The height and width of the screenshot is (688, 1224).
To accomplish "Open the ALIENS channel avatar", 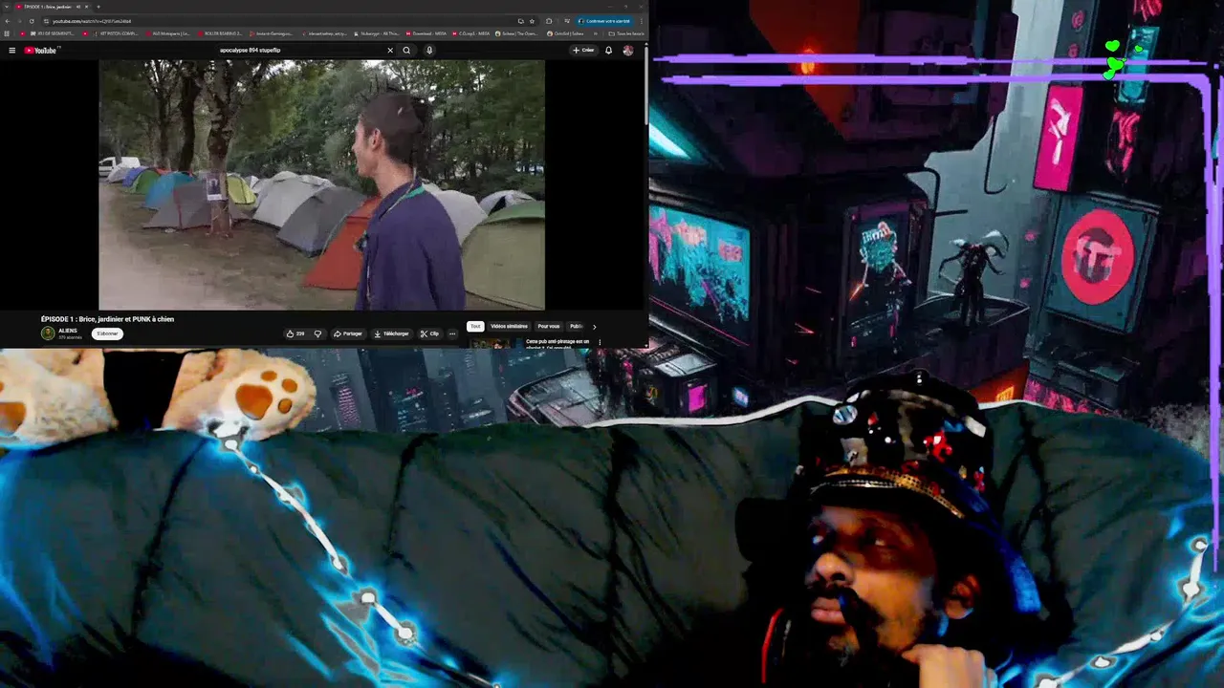I will [48, 333].
